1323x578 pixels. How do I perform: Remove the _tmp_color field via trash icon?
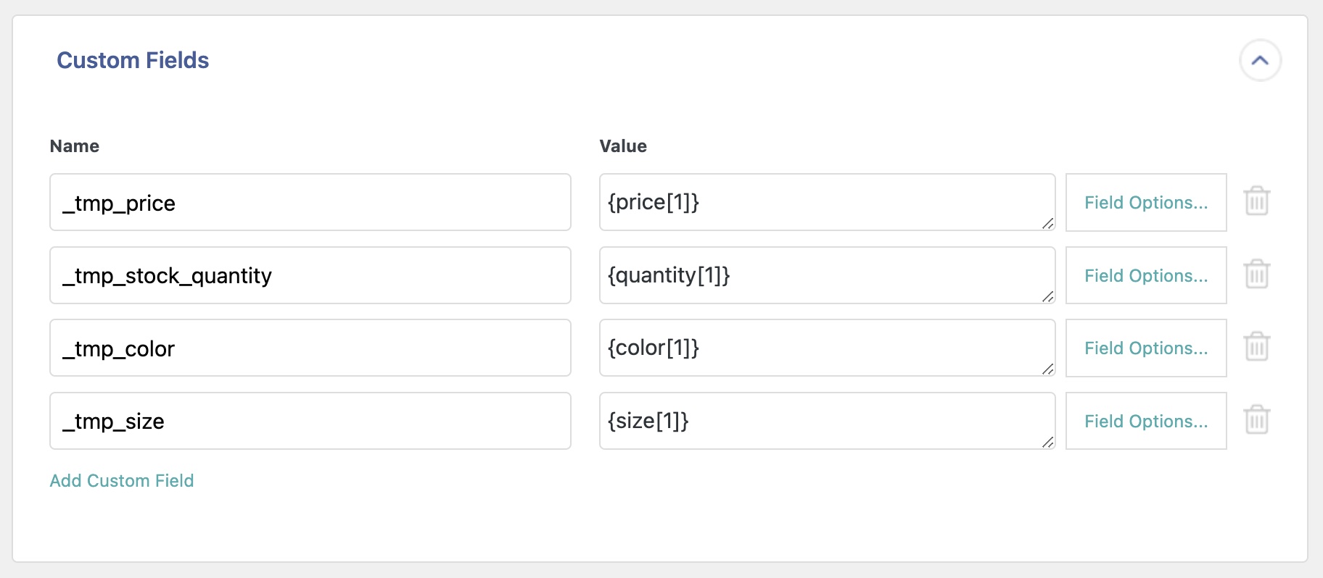click(1256, 347)
